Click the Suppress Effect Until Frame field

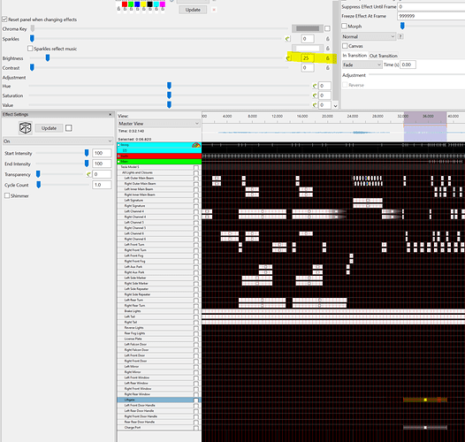431,6
